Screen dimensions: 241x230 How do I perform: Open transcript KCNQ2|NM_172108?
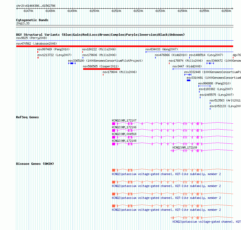(x=124, y=141)
